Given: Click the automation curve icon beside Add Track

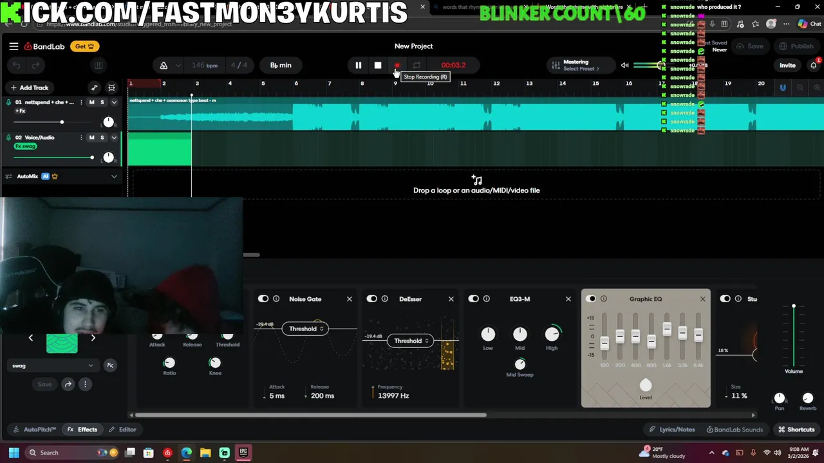Looking at the screenshot, I should point(95,87).
